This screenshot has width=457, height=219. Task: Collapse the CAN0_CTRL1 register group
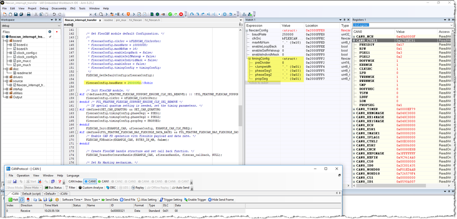(x=355, y=40)
